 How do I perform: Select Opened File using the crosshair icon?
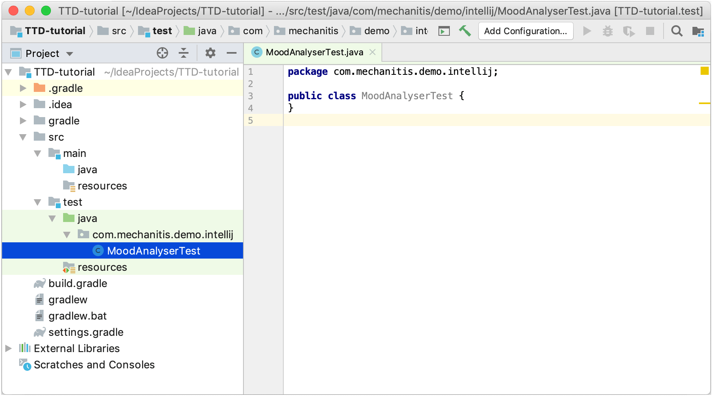162,53
